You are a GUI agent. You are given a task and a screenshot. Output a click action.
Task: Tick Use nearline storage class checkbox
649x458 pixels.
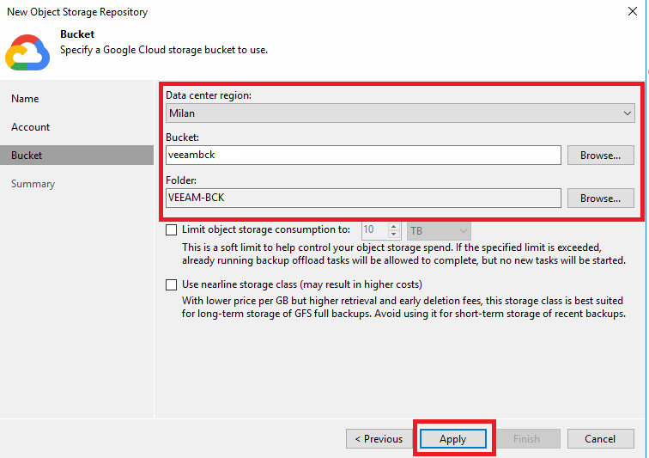(x=171, y=284)
